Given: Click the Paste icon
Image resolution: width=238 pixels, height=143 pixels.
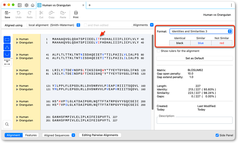Looking at the screenshot, I should pyautogui.click(x=62, y=13).
